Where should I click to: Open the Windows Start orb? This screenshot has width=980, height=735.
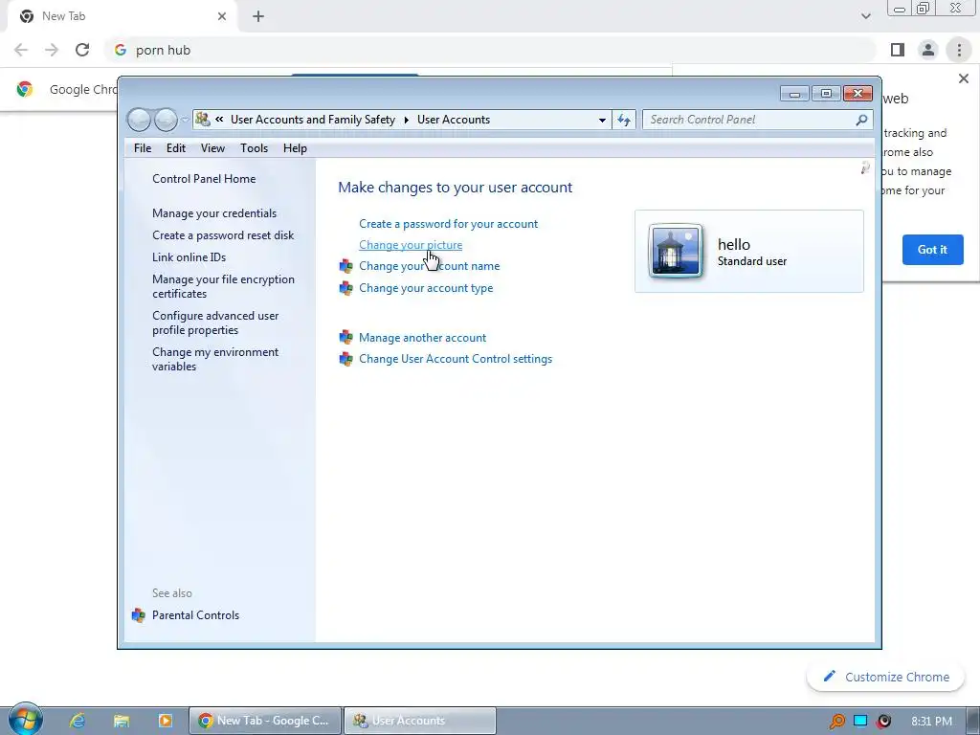[25, 720]
